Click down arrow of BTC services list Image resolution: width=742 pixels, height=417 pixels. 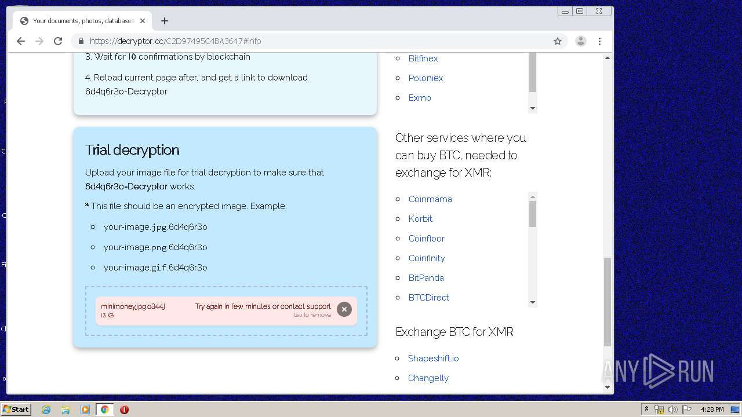click(533, 302)
